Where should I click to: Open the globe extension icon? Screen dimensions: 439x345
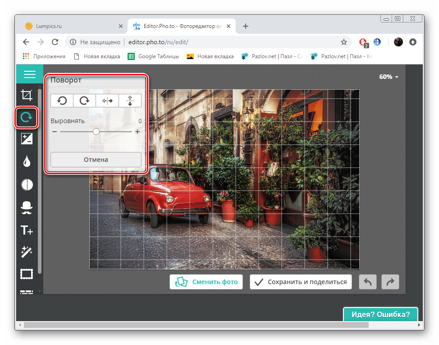pos(377,42)
